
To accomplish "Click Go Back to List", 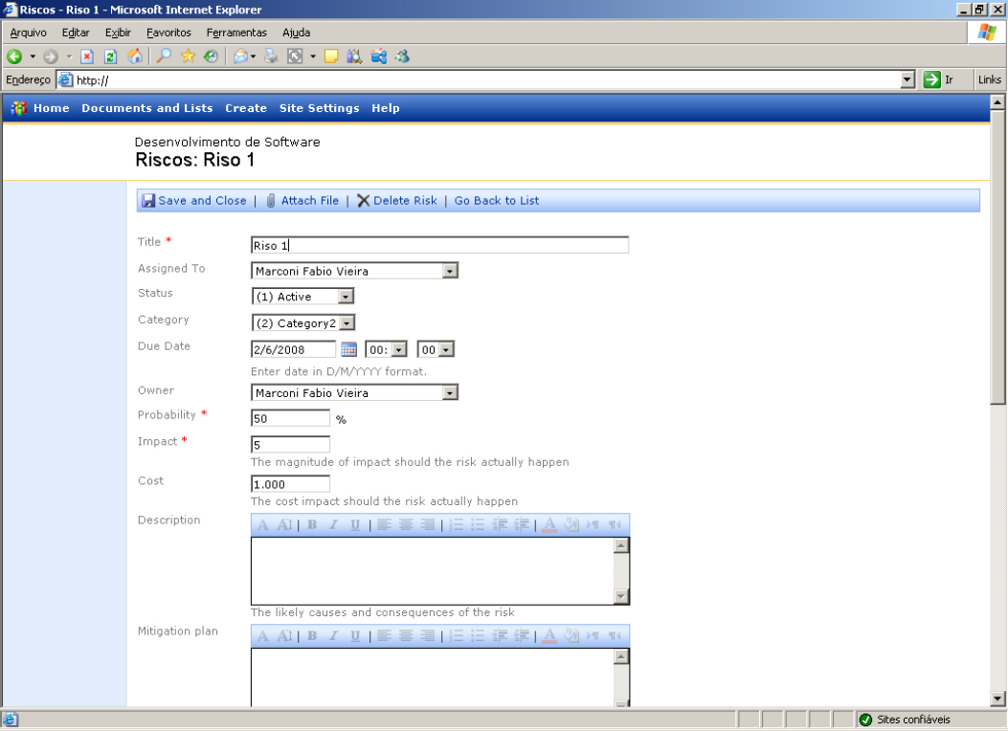I will pos(497,200).
